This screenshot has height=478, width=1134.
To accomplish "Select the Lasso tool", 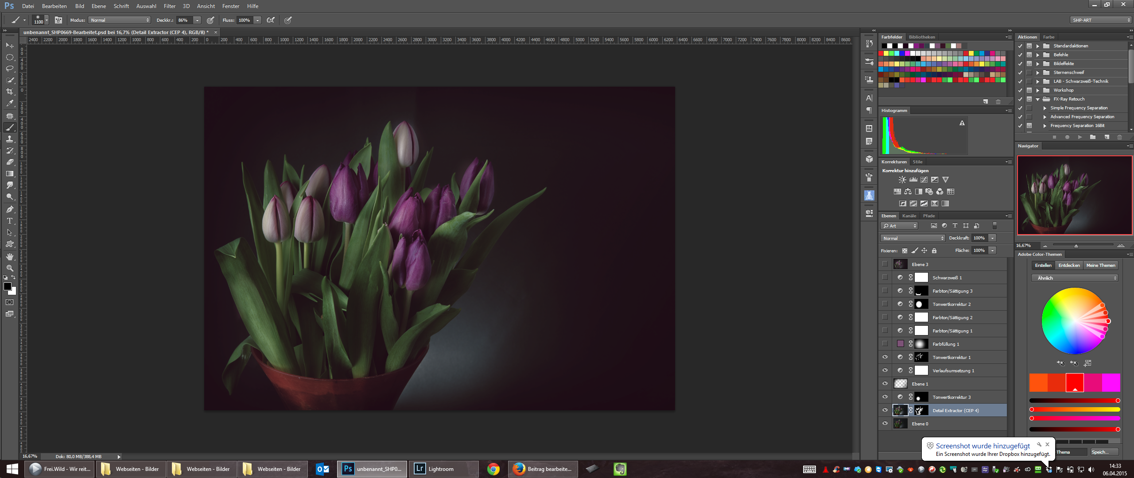I will point(10,69).
